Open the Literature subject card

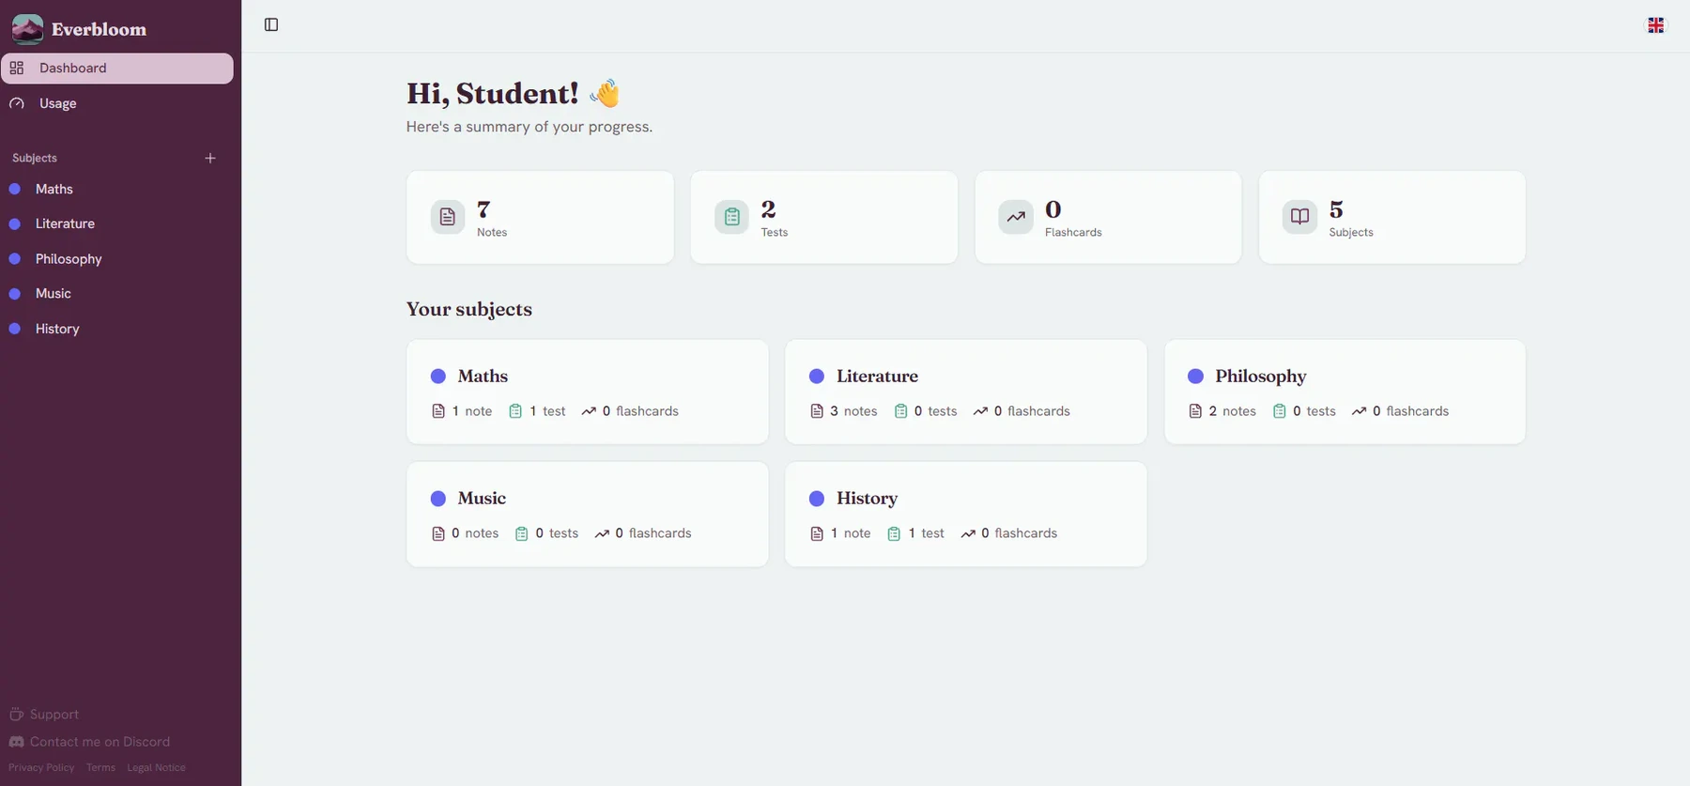[x=966, y=392]
